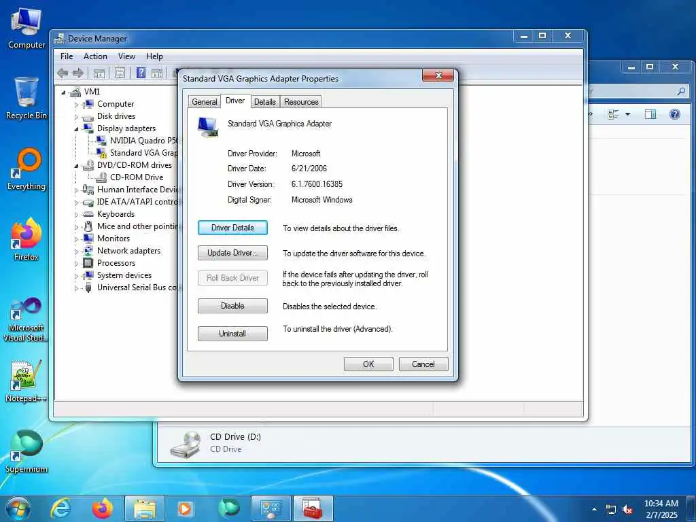Open the Action menu
This screenshot has width=696, height=522.
95,56
